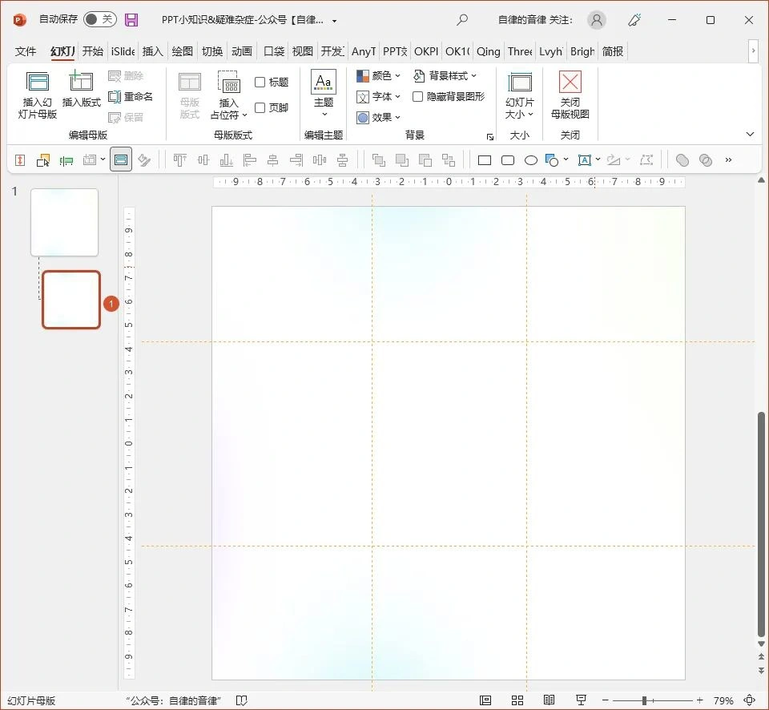This screenshot has height=710, width=769.
Task: Open the 插入 (Insert) ribbon tab
Action: pyautogui.click(x=152, y=51)
